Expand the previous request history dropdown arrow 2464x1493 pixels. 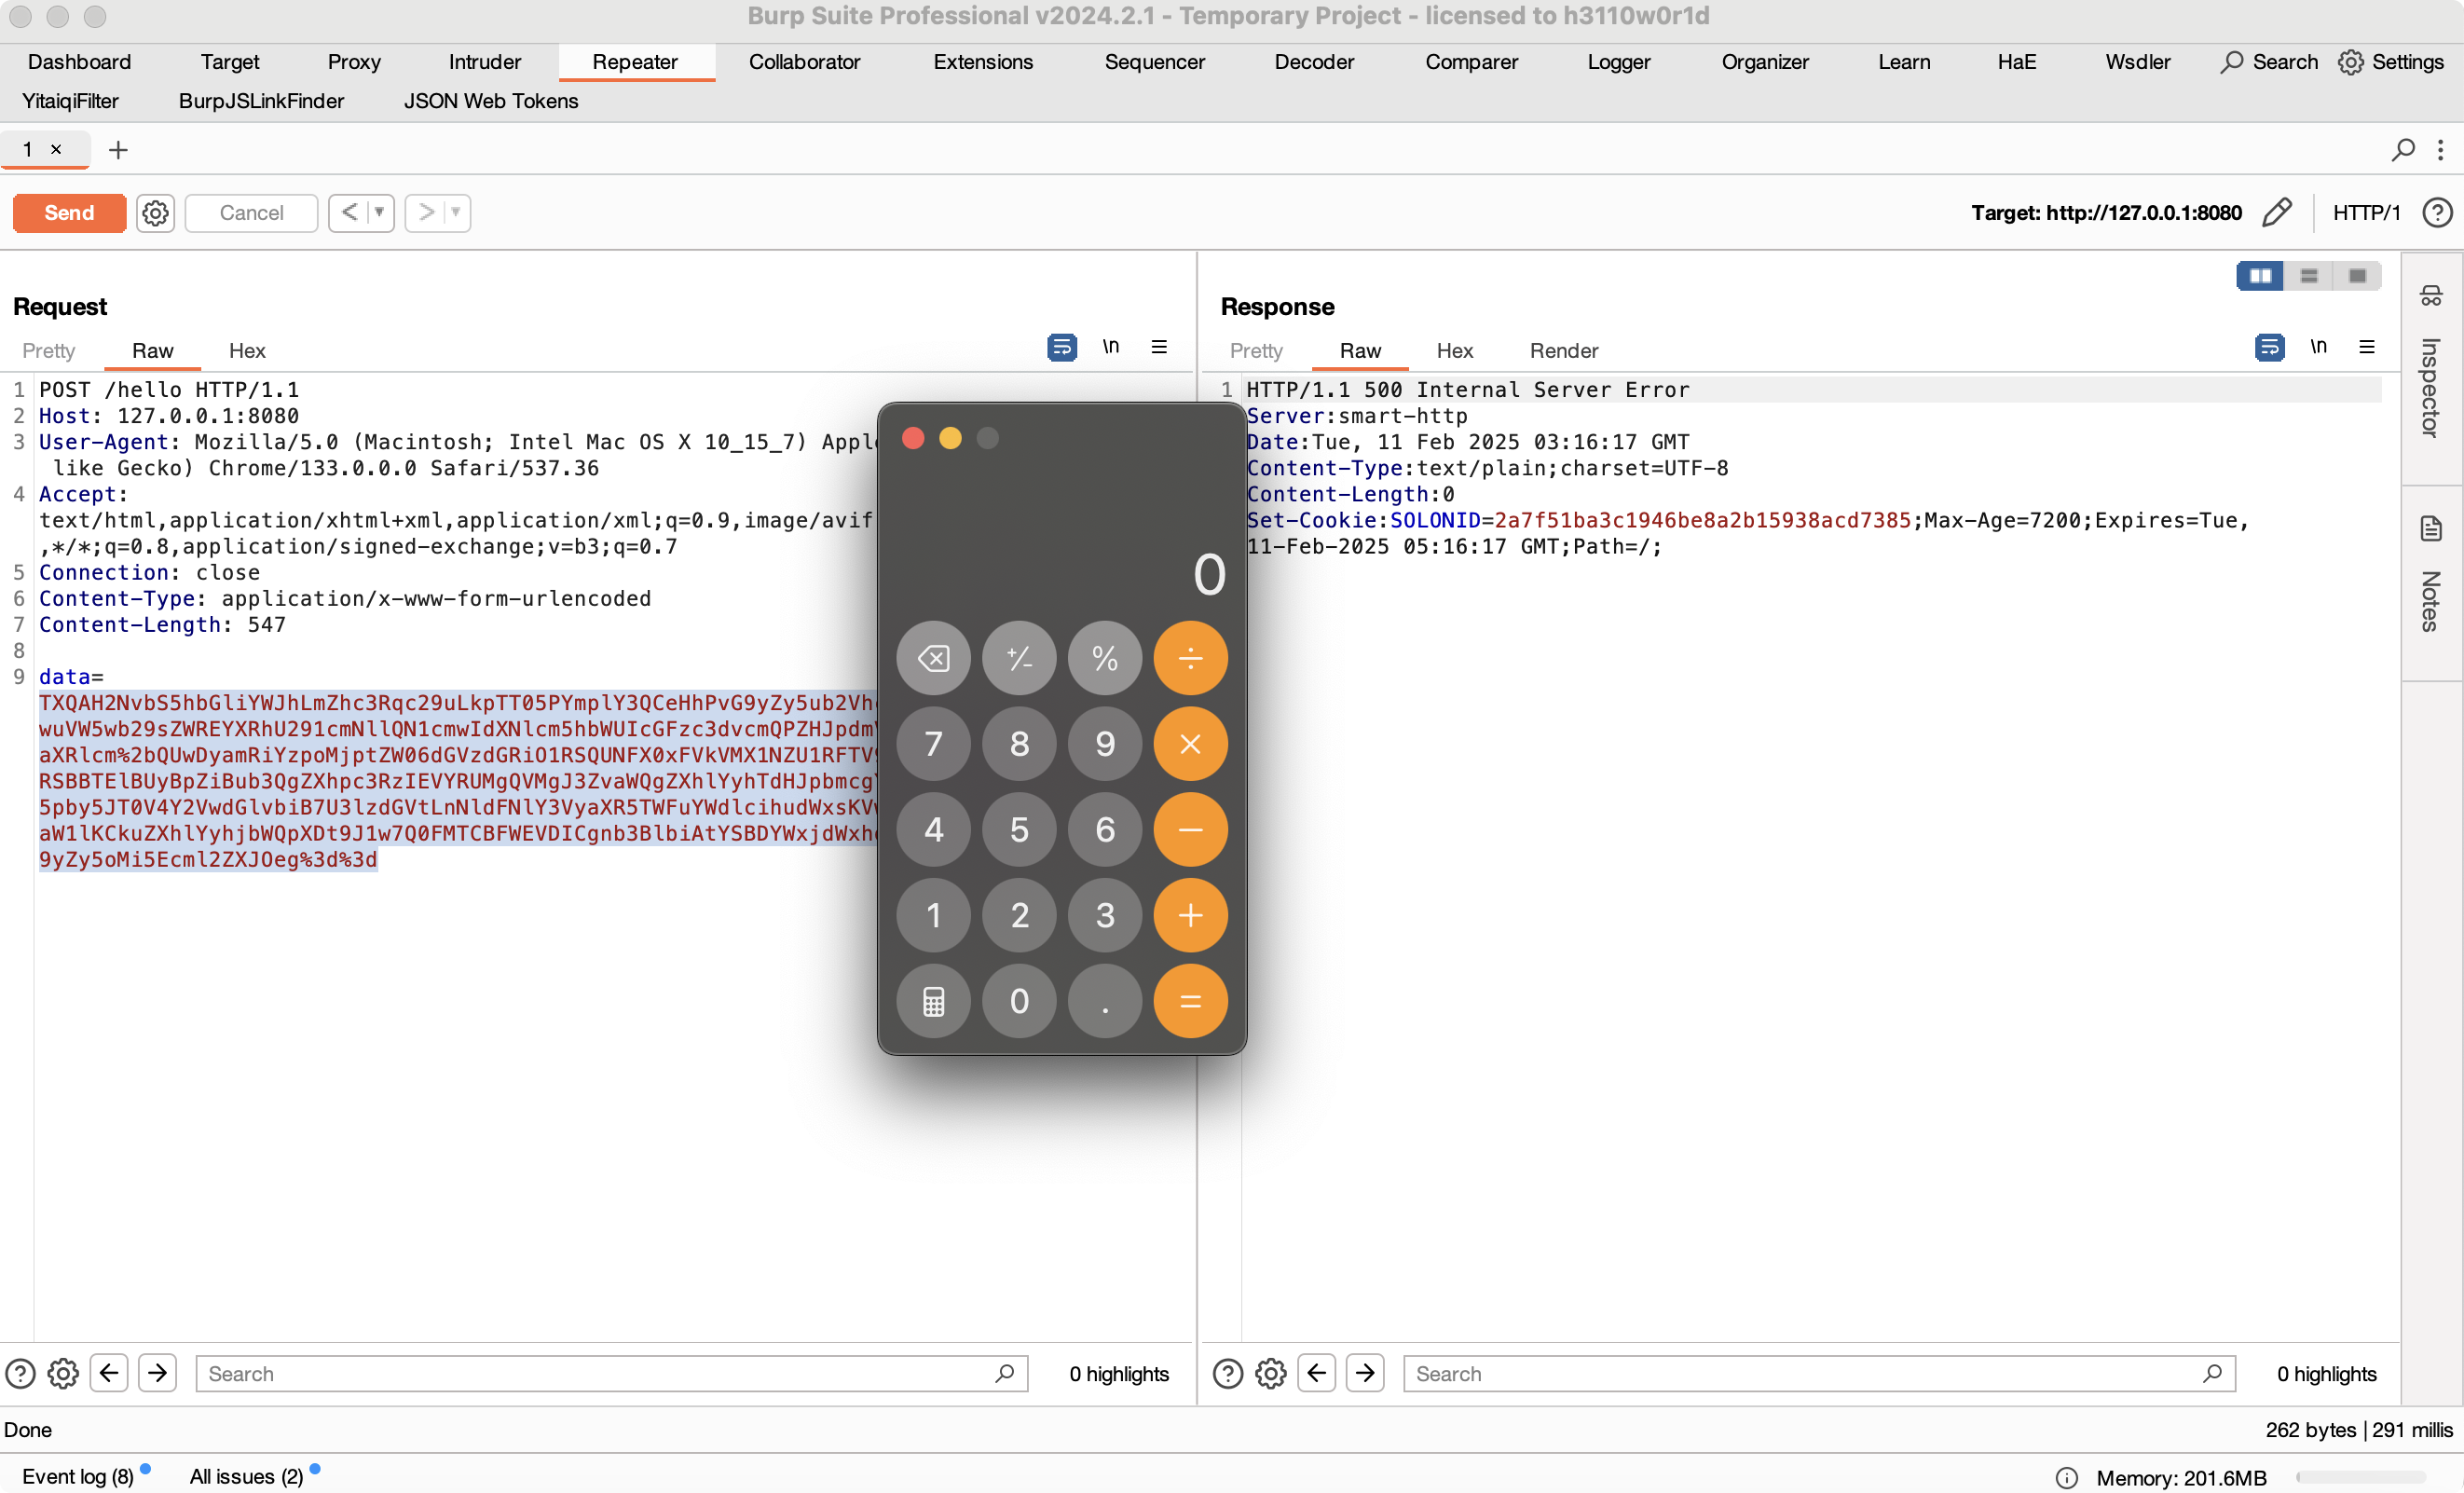379,213
